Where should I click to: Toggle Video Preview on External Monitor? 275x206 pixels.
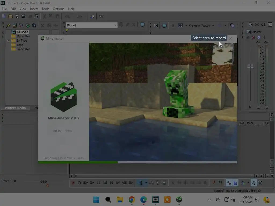(164, 25)
